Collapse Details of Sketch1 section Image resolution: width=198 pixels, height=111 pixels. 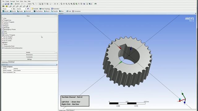tap(2, 67)
